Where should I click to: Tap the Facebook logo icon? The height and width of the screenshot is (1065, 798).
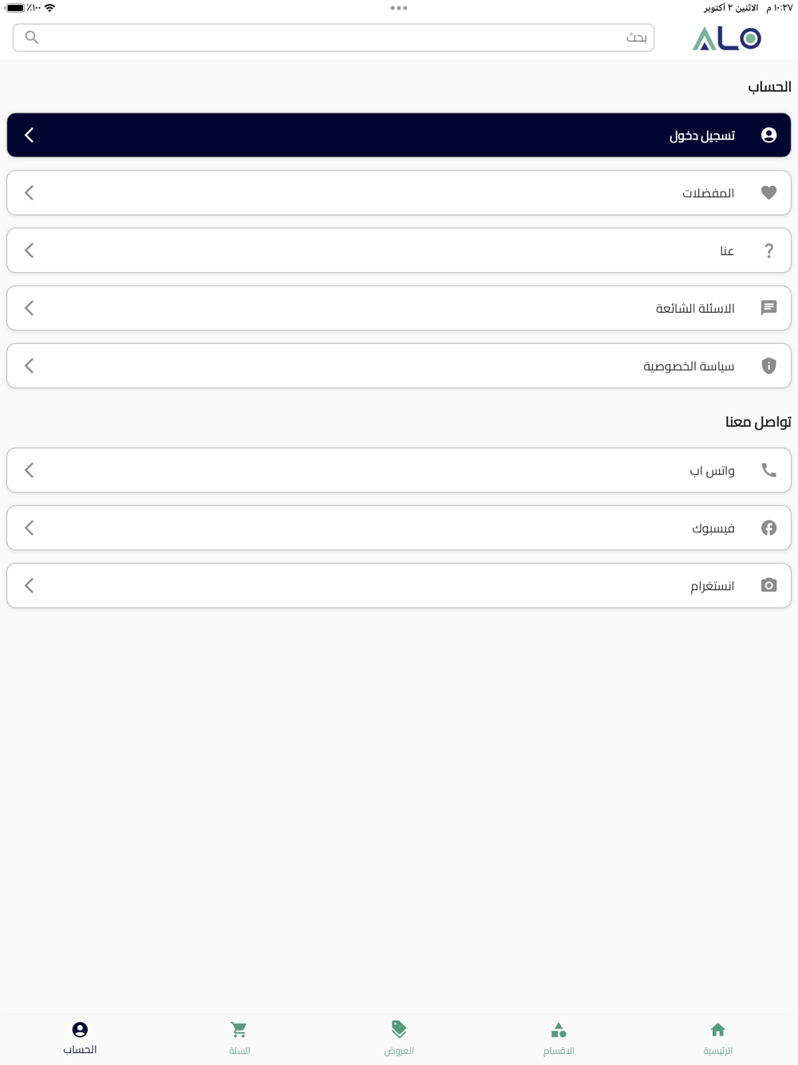point(768,528)
